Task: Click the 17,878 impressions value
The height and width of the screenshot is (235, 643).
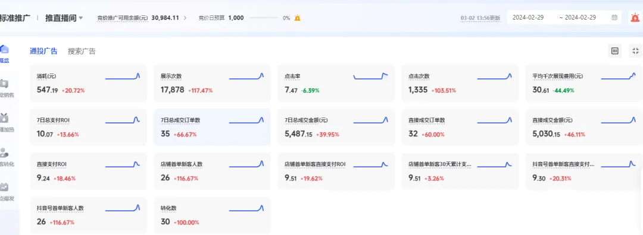Action: (x=172, y=90)
